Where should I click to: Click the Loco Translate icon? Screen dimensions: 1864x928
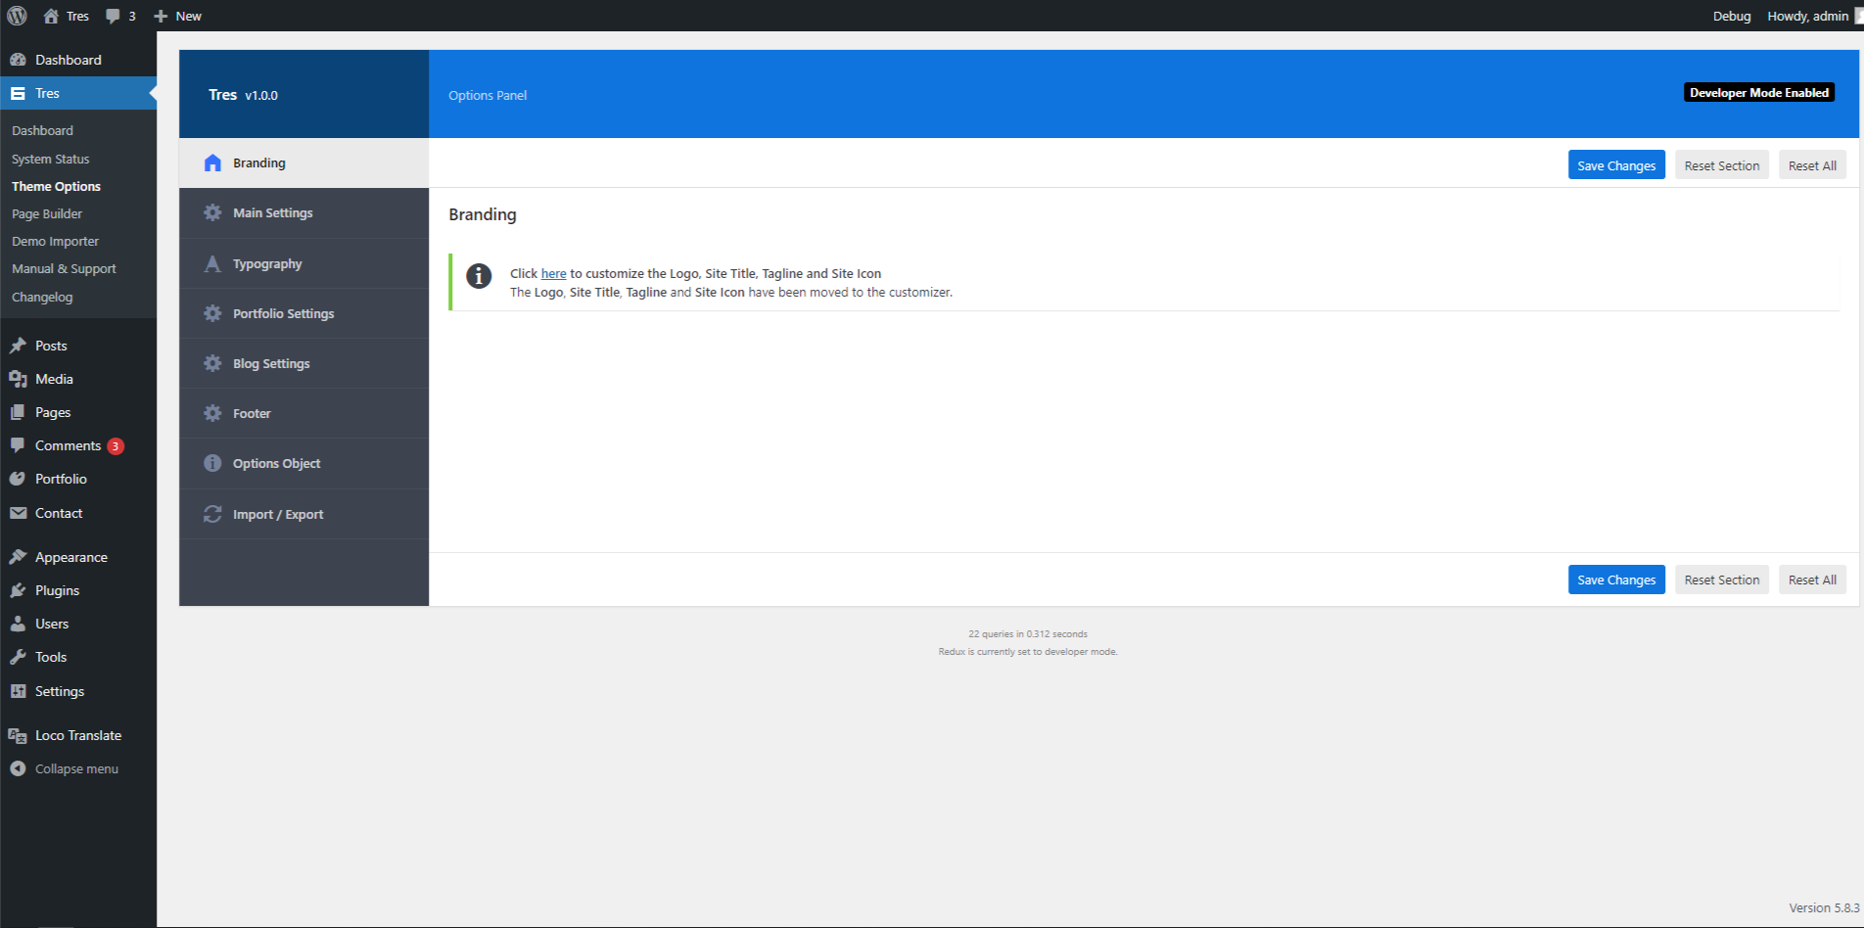18,735
